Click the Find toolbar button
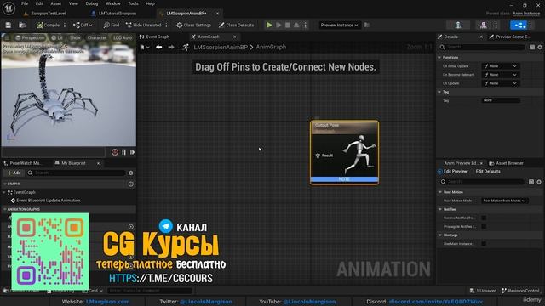Viewport: 545px width, 306px height. point(112,25)
